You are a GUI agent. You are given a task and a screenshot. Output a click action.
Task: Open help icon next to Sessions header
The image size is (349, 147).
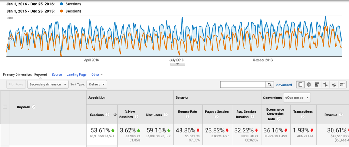click(107, 115)
